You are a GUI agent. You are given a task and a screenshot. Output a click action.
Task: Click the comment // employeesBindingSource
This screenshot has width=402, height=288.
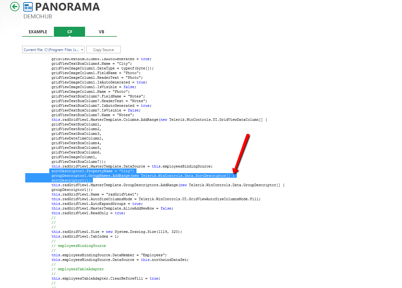point(79,246)
